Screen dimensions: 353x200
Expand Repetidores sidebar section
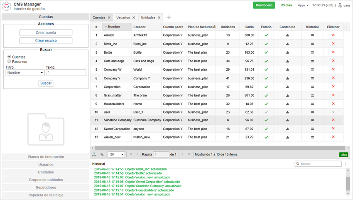coord(46,188)
